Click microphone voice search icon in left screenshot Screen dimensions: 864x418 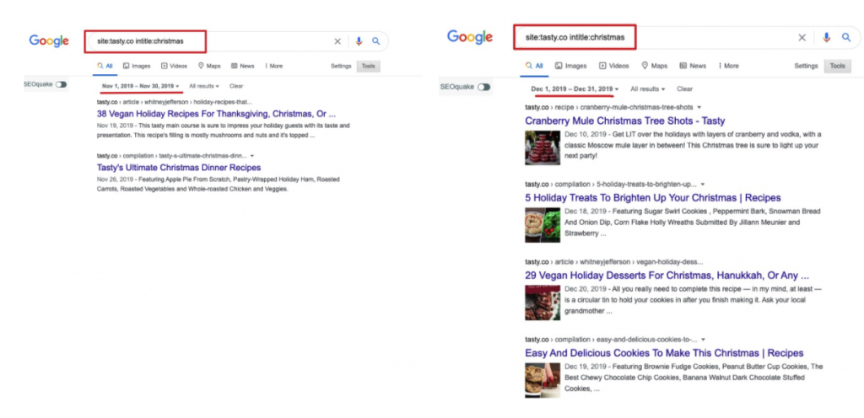coord(359,41)
